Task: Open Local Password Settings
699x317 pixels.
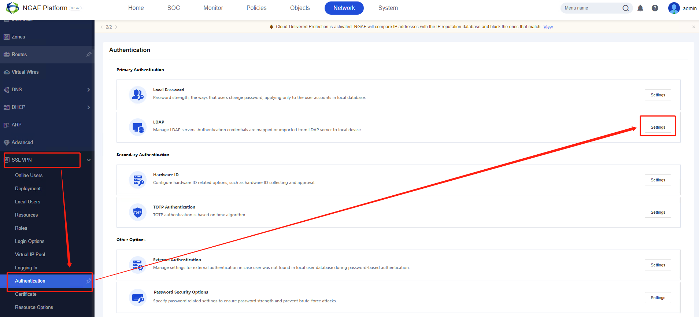Action: (x=658, y=95)
